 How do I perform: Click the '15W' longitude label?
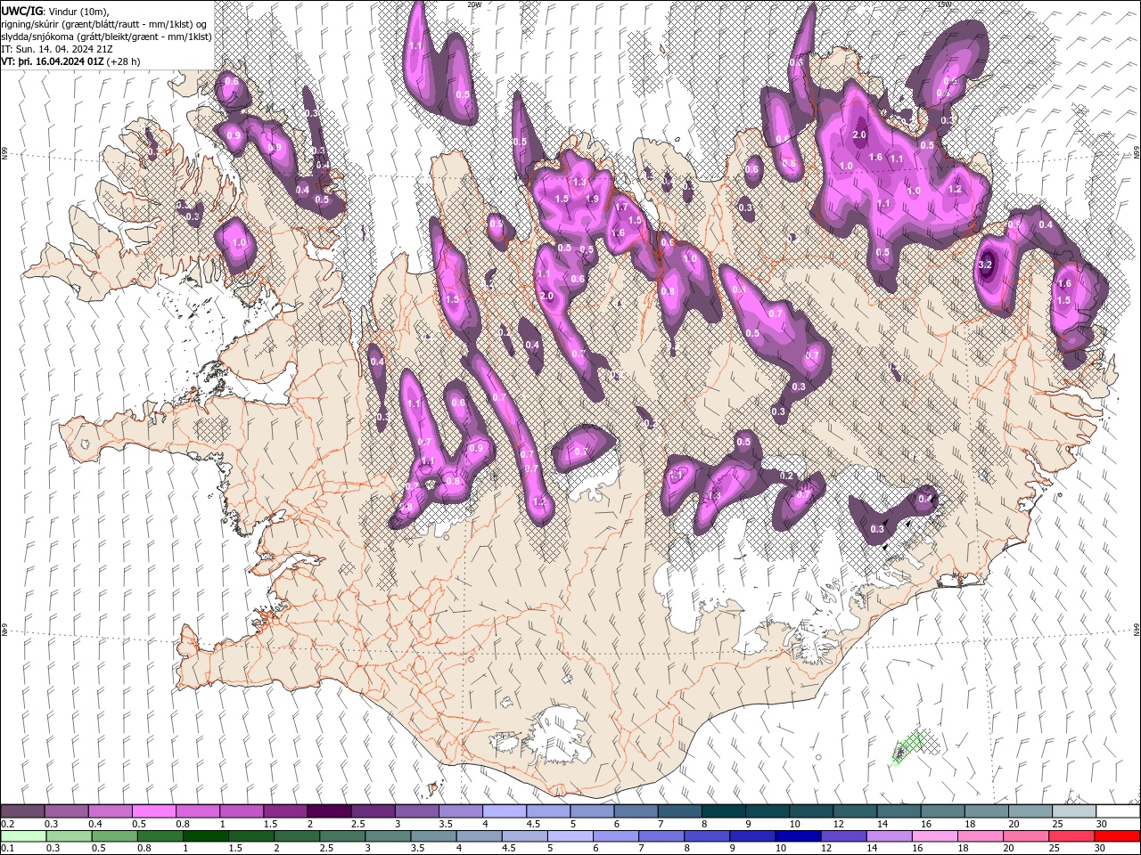(x=945, y=4)
